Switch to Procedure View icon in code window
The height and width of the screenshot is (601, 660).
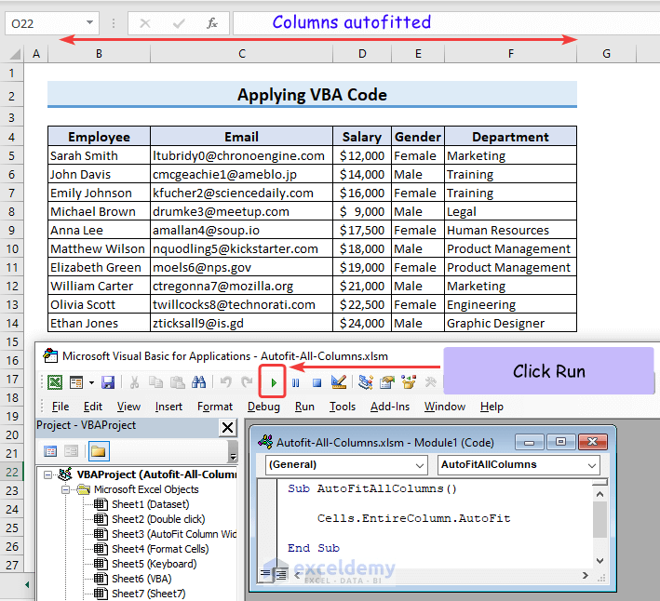click(x=264, y=574)
